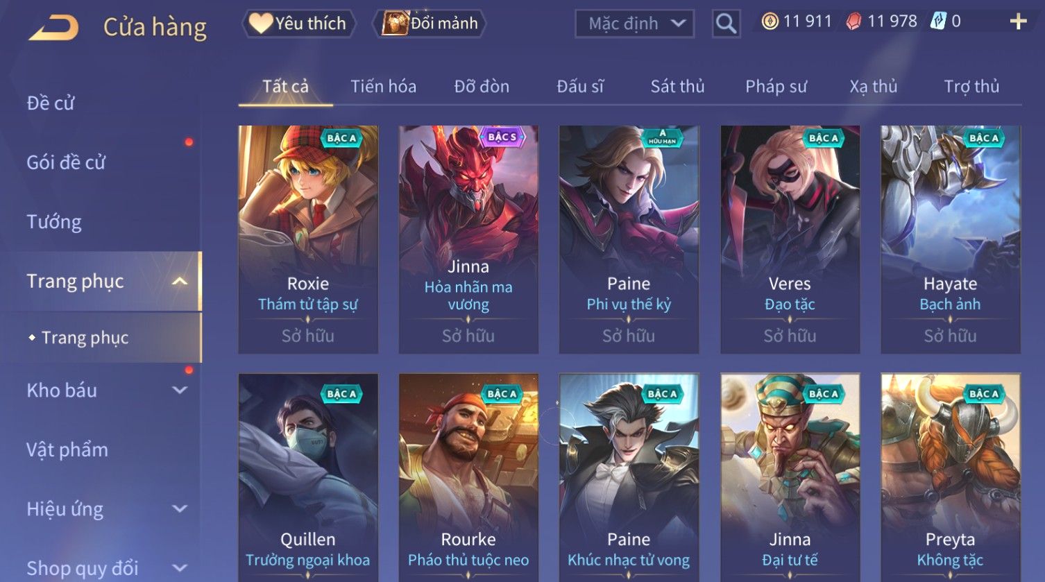Screen dimensions: 1045x582
Task: Open the Mặc định sort dropdown
Action: click(x=635, y=24)
